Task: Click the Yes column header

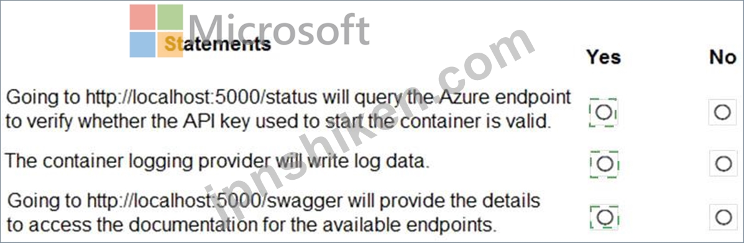Action: point(603,57)
